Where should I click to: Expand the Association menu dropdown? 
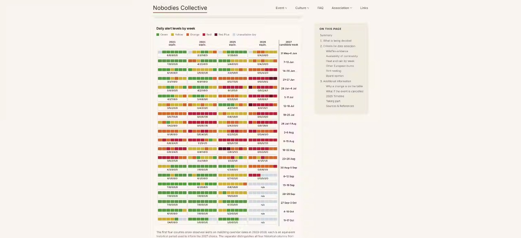[x=341, y=8]
